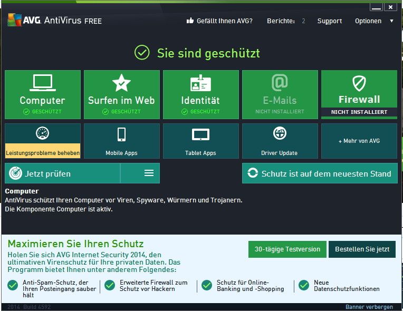The width and height of the screenshot is (403, 311).
Task: Open scan options hamburger menu
Action: [149, 173]
